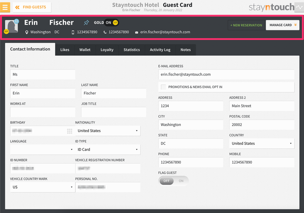Screen dimensions: 304x213
Task: Click the guest avatar photo
Action: tap(12, 27)
